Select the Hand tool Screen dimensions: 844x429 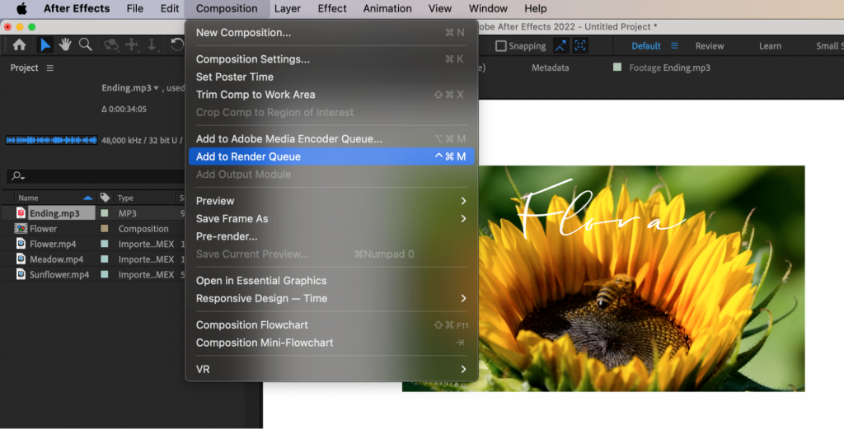tap(65, 45)
